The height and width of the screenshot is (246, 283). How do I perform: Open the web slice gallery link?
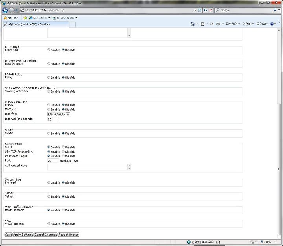[65, 18]
